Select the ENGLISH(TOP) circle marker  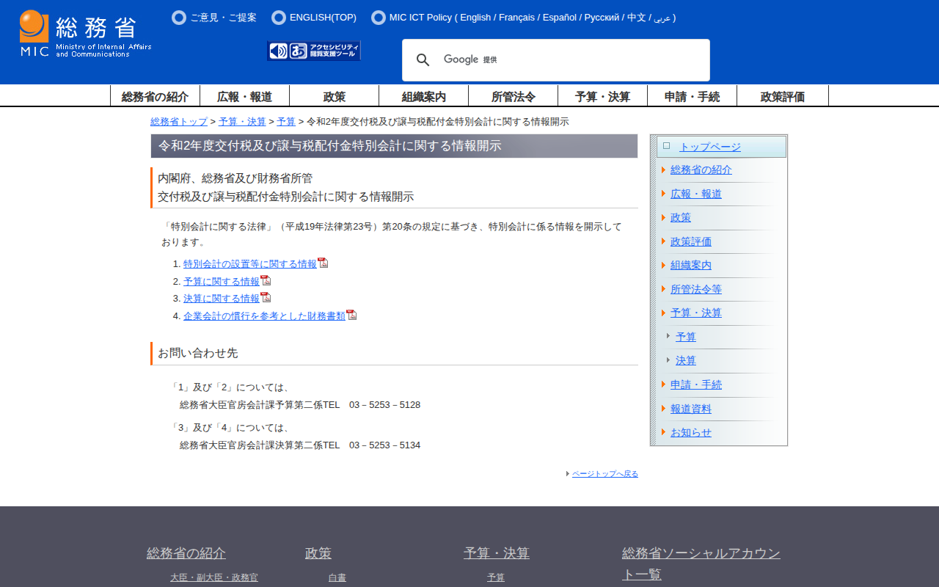(279, 18)
